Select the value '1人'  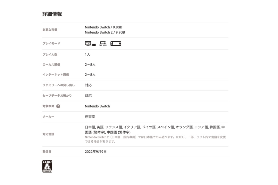(x=87, y=54)
